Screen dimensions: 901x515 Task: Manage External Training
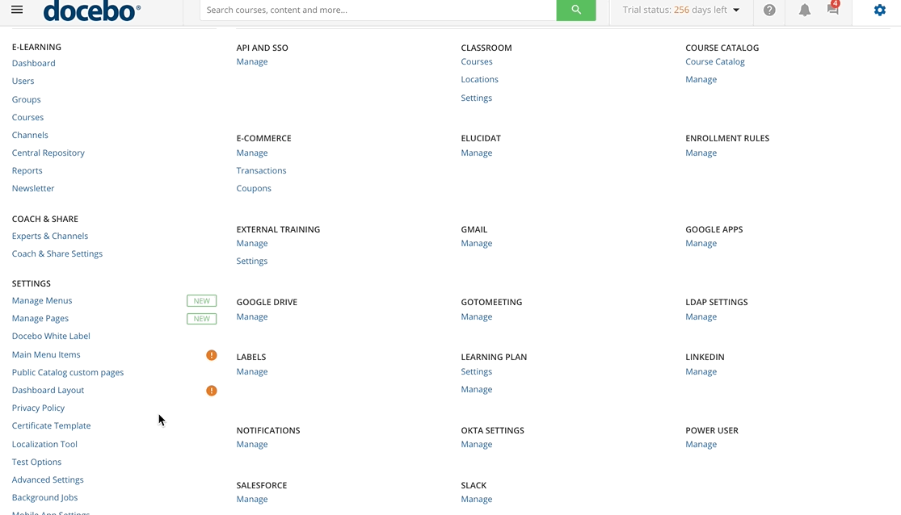[x=252, y=244]
